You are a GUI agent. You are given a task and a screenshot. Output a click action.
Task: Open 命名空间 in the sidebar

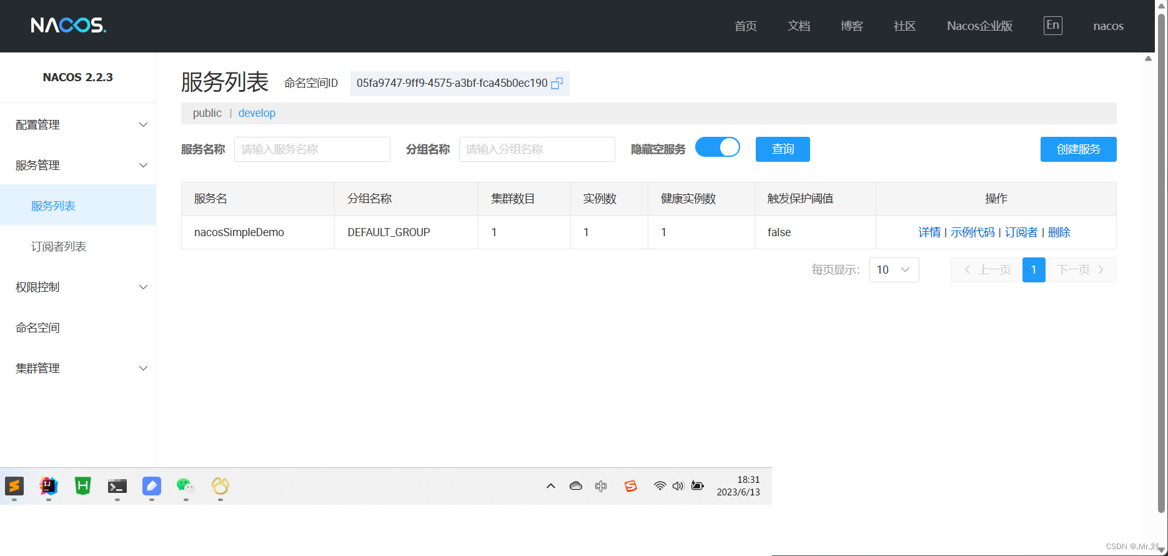(78, 328)
